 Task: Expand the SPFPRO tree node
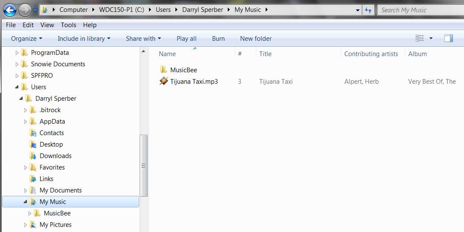pos(17,76)
